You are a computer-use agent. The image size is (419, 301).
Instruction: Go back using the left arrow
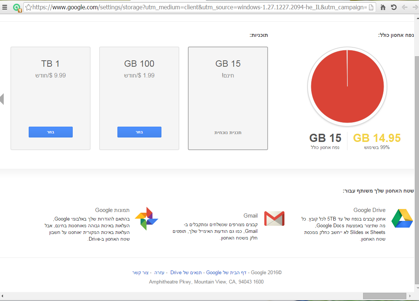tap(404, 7)
